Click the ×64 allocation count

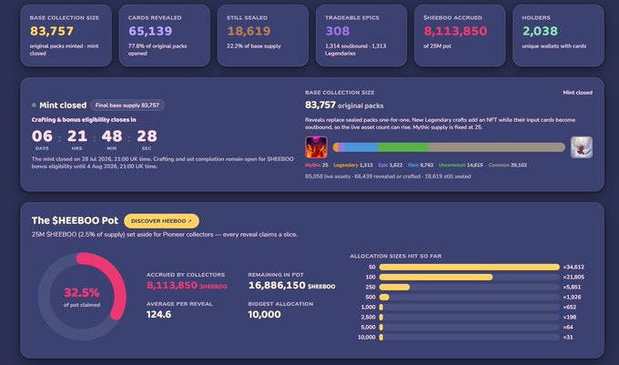tap(568, 327)
